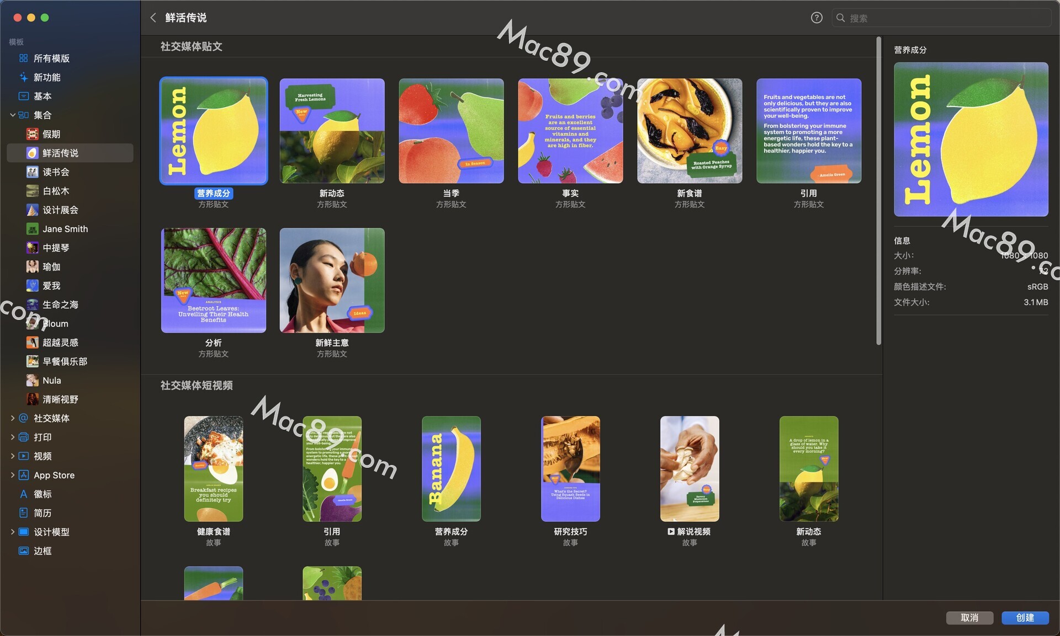The height and width of the screenshot is (636, 1060).
Task: Expand the 社交媒体 category
Action: tap(13, 418)
